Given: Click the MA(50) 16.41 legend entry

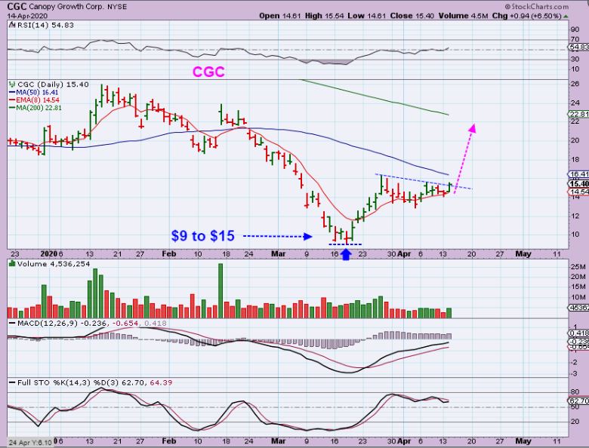Looking at the screenshot, I should pos(33,92).
